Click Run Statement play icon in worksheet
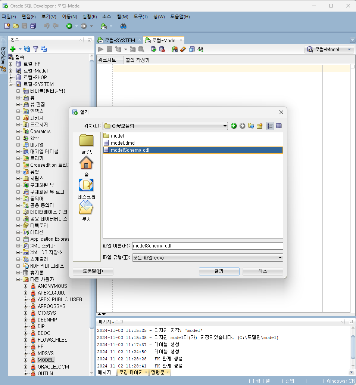Image resolution: width=356 pixels, height=385 pixels. click(100, 49)
